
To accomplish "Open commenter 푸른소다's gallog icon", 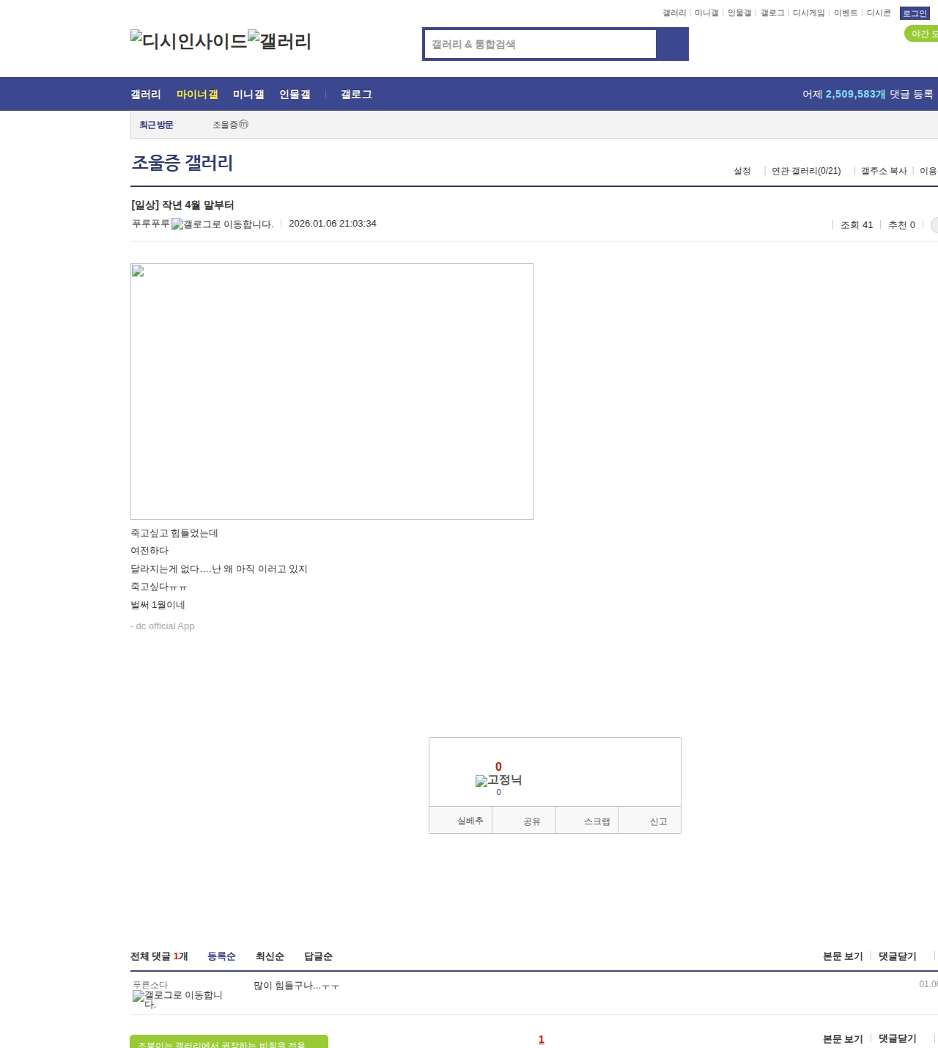I will point(177,999).
